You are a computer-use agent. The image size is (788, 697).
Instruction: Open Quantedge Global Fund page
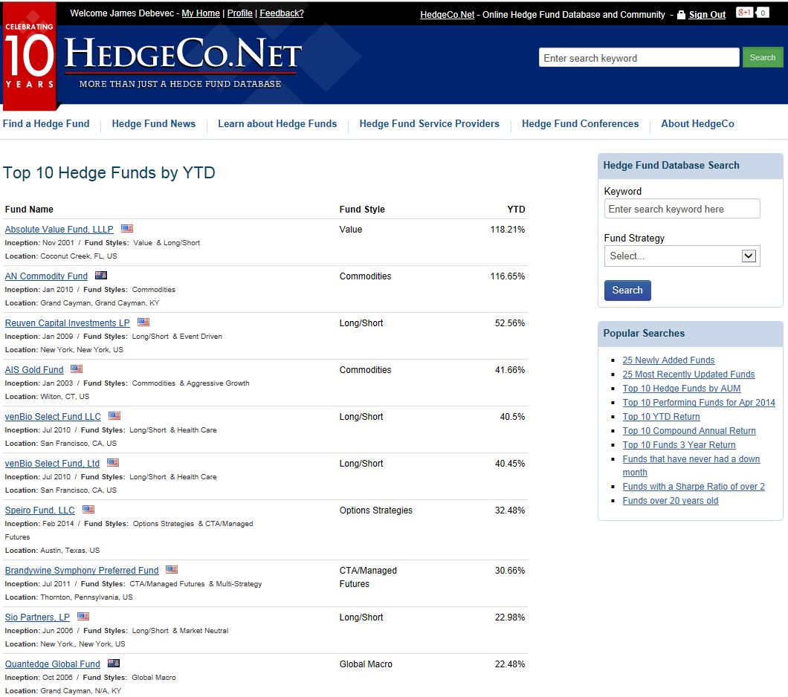click(x=52, y=664)
